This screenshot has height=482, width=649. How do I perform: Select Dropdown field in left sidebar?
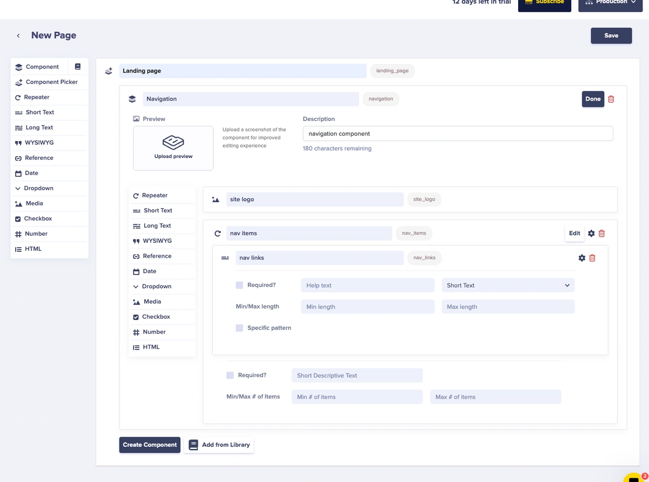pyautogui.click(x=38, y=189)
